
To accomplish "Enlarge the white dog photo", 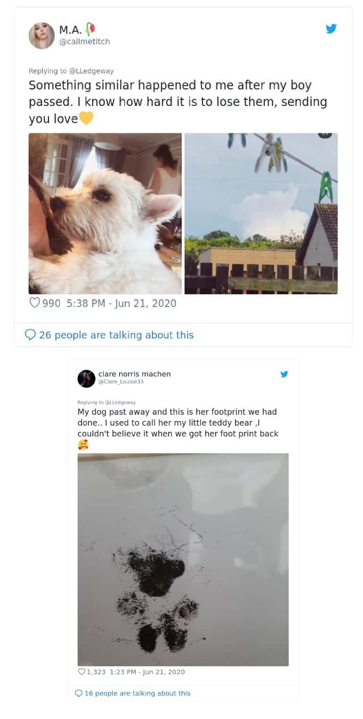I will [x=105, y=213].
